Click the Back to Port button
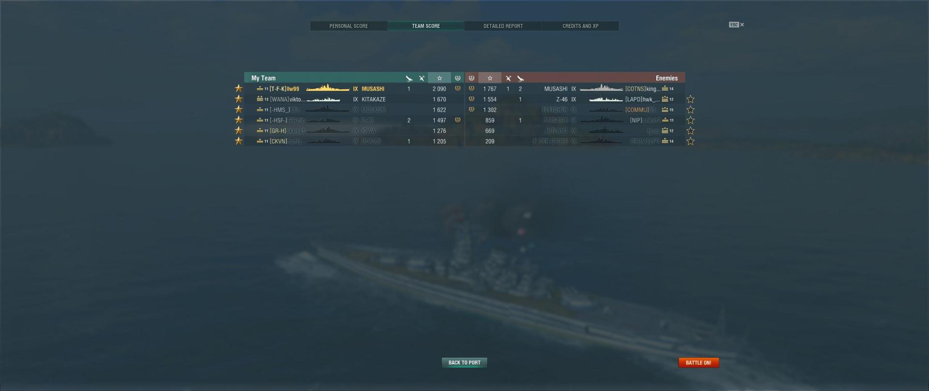Viewport: 929px width, 391px height. click(464, 363)
